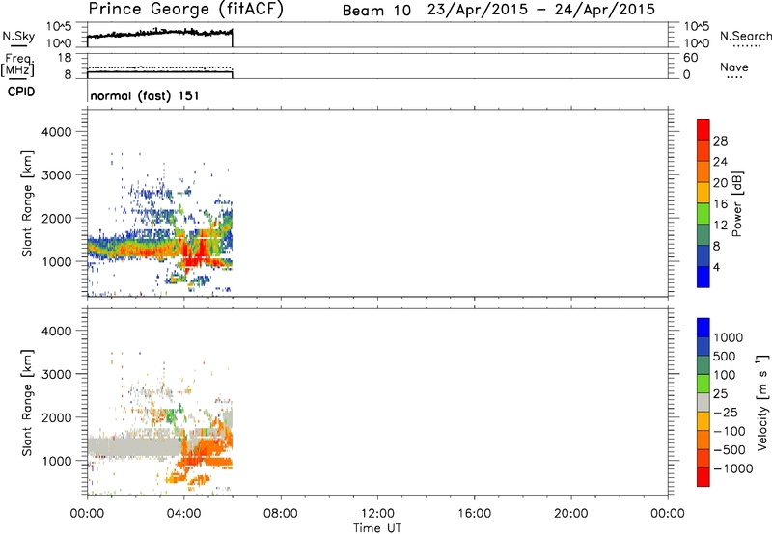Click the "2000" tick in the velocity panel
The image size is (772, 534).
click(57, 417)
